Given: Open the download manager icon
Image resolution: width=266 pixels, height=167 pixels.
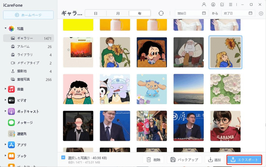Looking at the screenshot, I should [x=213, y=5].
